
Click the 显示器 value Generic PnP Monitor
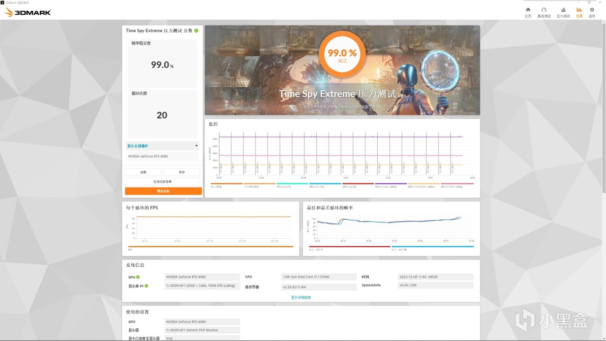click(202, 330)
